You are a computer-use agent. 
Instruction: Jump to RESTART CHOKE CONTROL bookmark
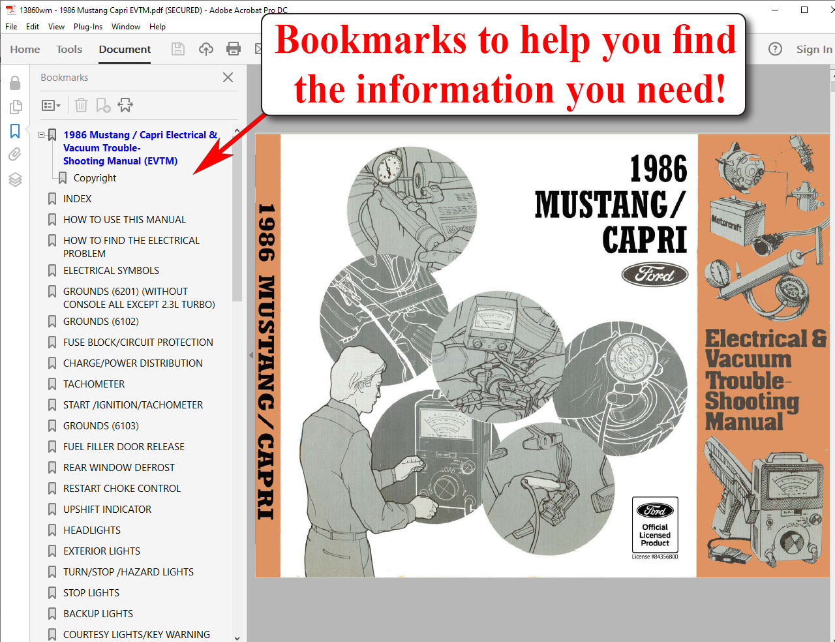pos(122,489)
